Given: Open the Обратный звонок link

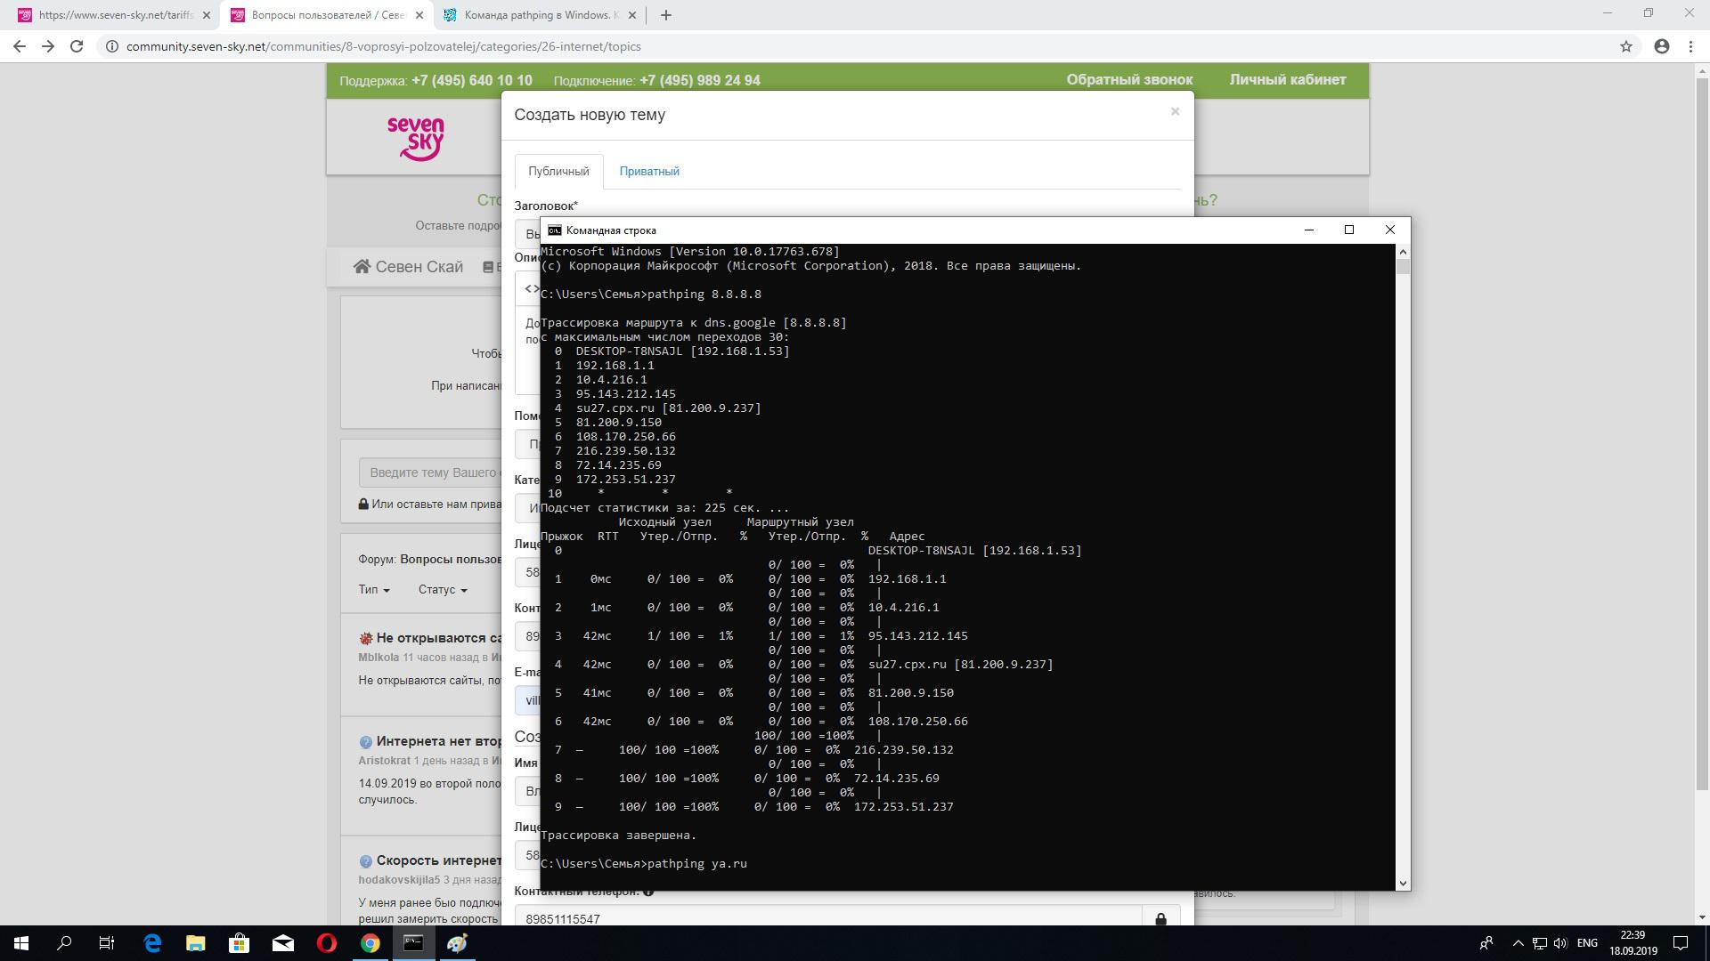Looking at the screenshot, I should [x=1129, y=79].
